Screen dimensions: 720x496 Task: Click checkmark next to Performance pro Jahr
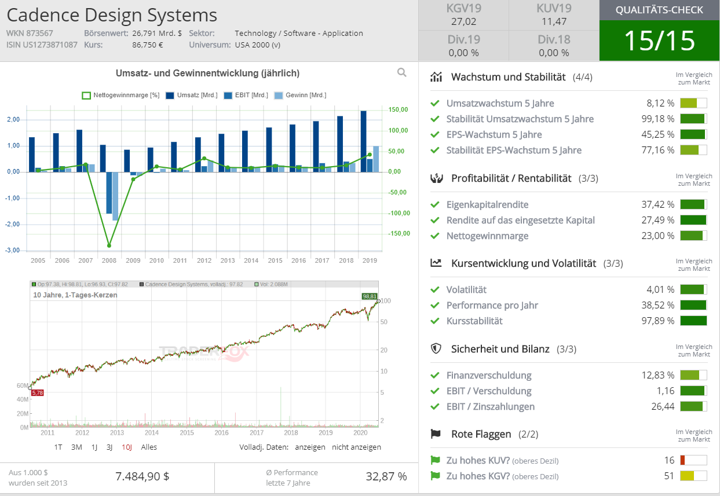click(435, 306)
